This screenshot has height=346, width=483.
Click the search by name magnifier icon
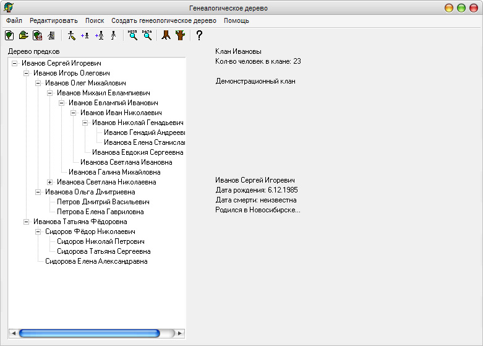[132, 35]
